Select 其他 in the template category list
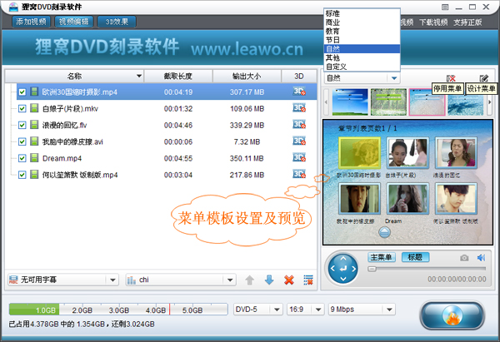500x342 pixels. (x=362, y=57)
